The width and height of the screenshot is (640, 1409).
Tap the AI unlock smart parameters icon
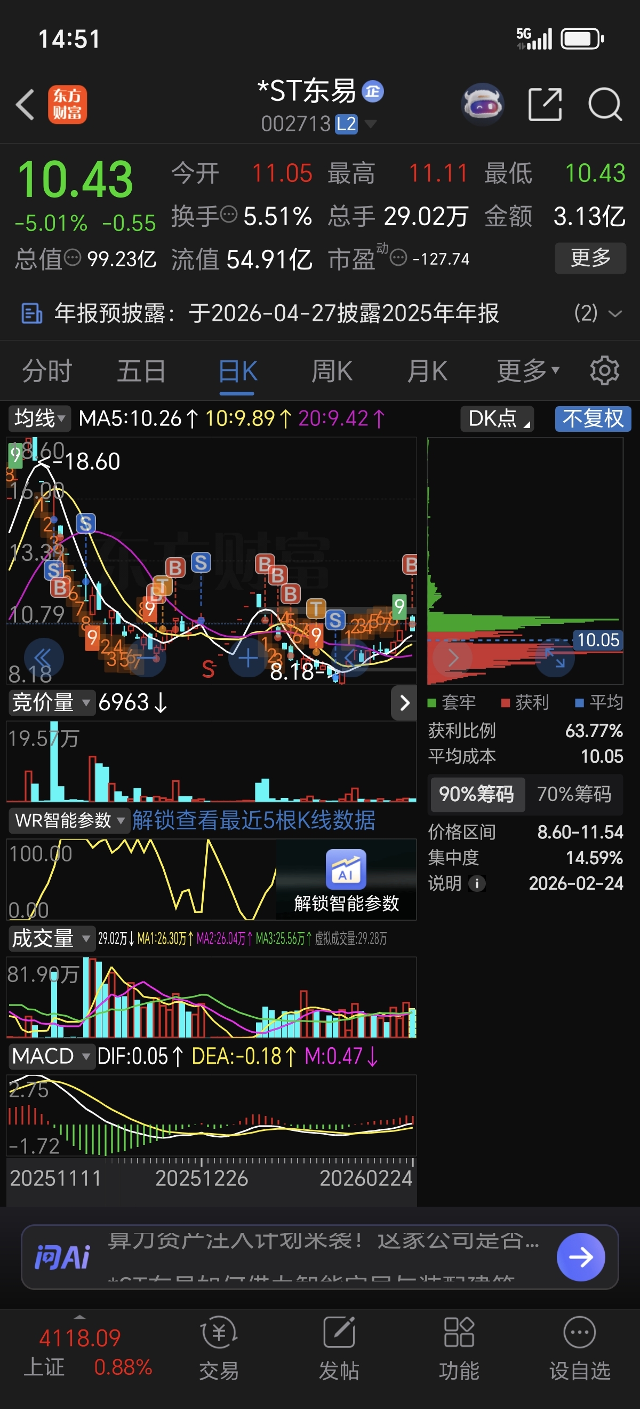tap(346, 870)
